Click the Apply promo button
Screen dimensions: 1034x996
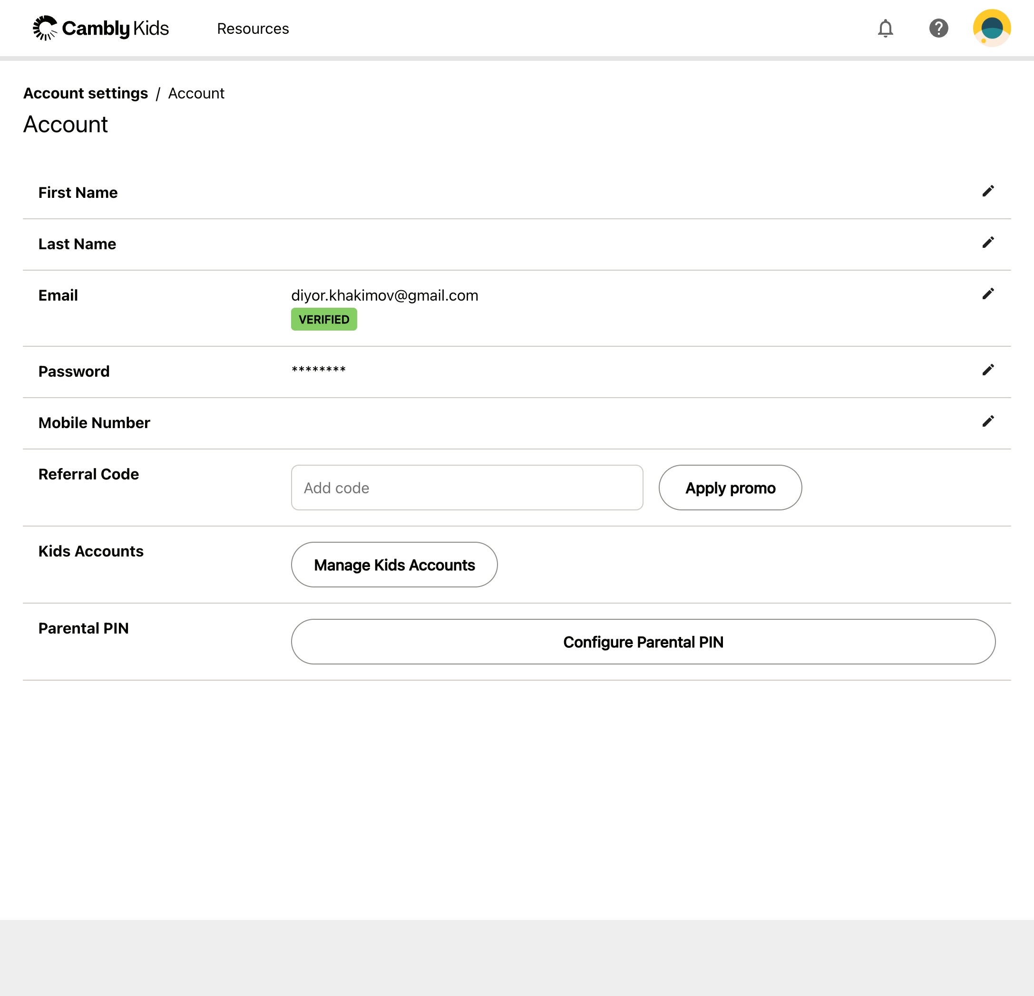[730, 488]
